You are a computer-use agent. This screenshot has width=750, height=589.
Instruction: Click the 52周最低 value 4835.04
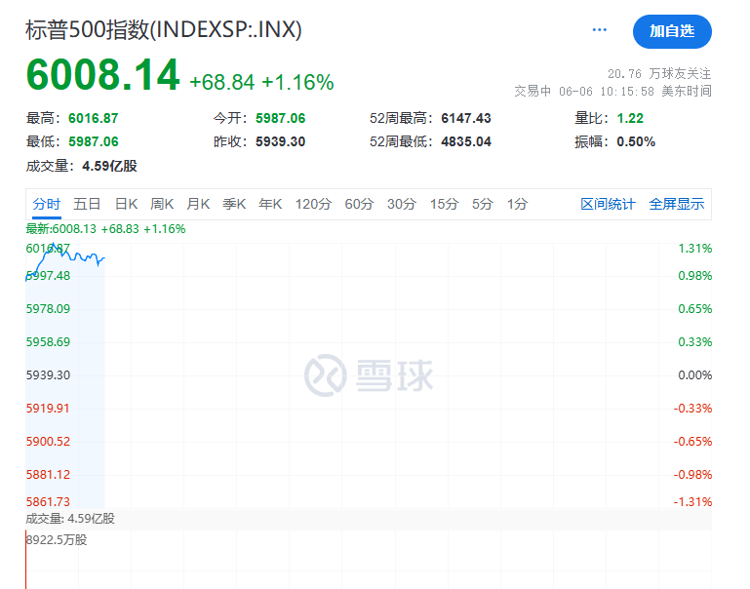(466, 141)
